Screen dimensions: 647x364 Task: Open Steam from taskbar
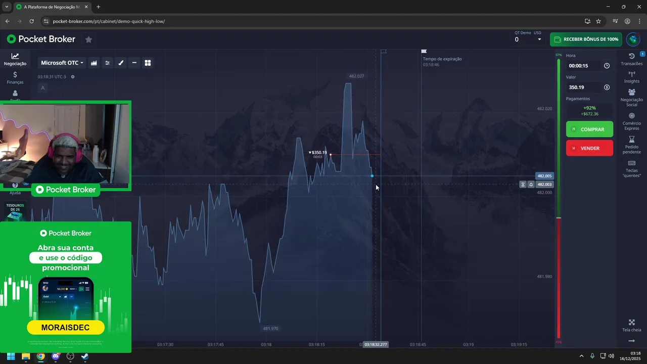point(85,356)
